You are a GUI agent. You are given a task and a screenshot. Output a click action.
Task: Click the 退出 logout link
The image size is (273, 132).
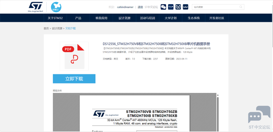pyautogui.click(x=140, y=7)
